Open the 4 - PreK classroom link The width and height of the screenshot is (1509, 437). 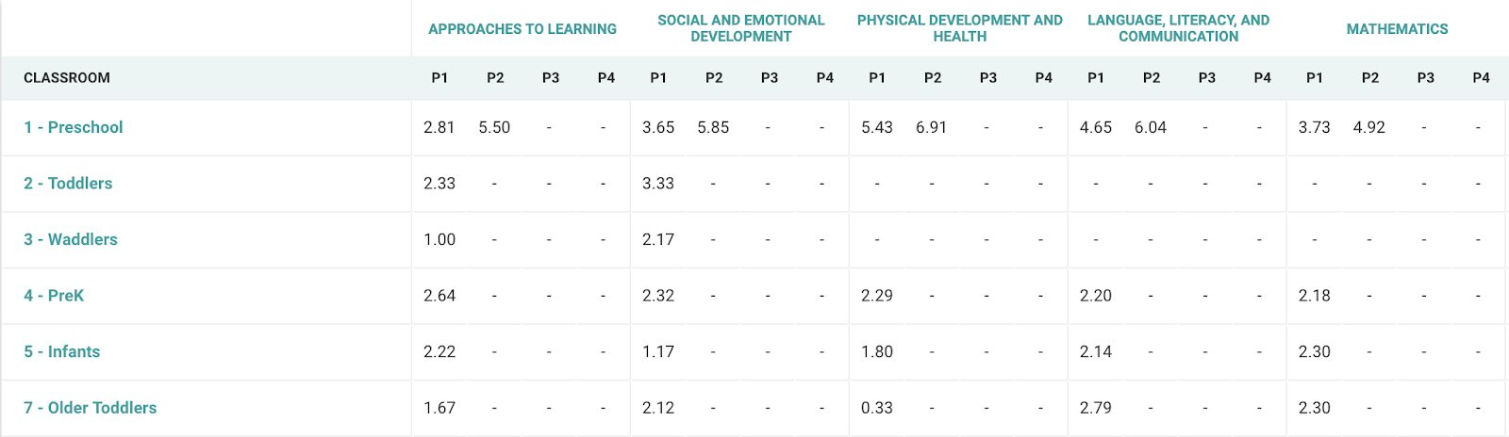pyautogui.click(x=54, y=296)
